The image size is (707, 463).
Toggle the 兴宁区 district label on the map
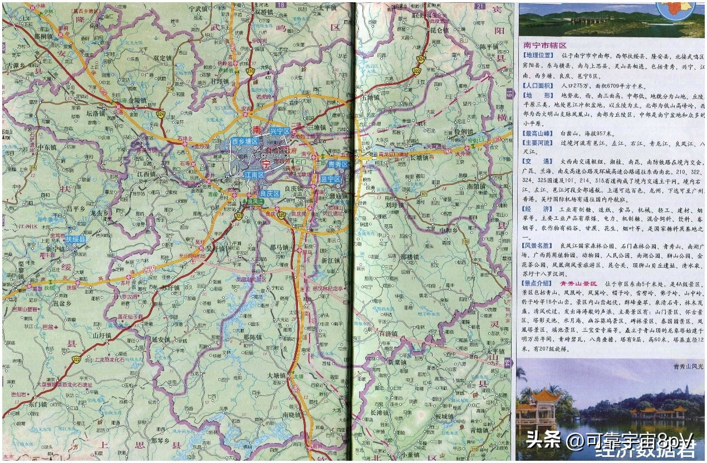279,131
